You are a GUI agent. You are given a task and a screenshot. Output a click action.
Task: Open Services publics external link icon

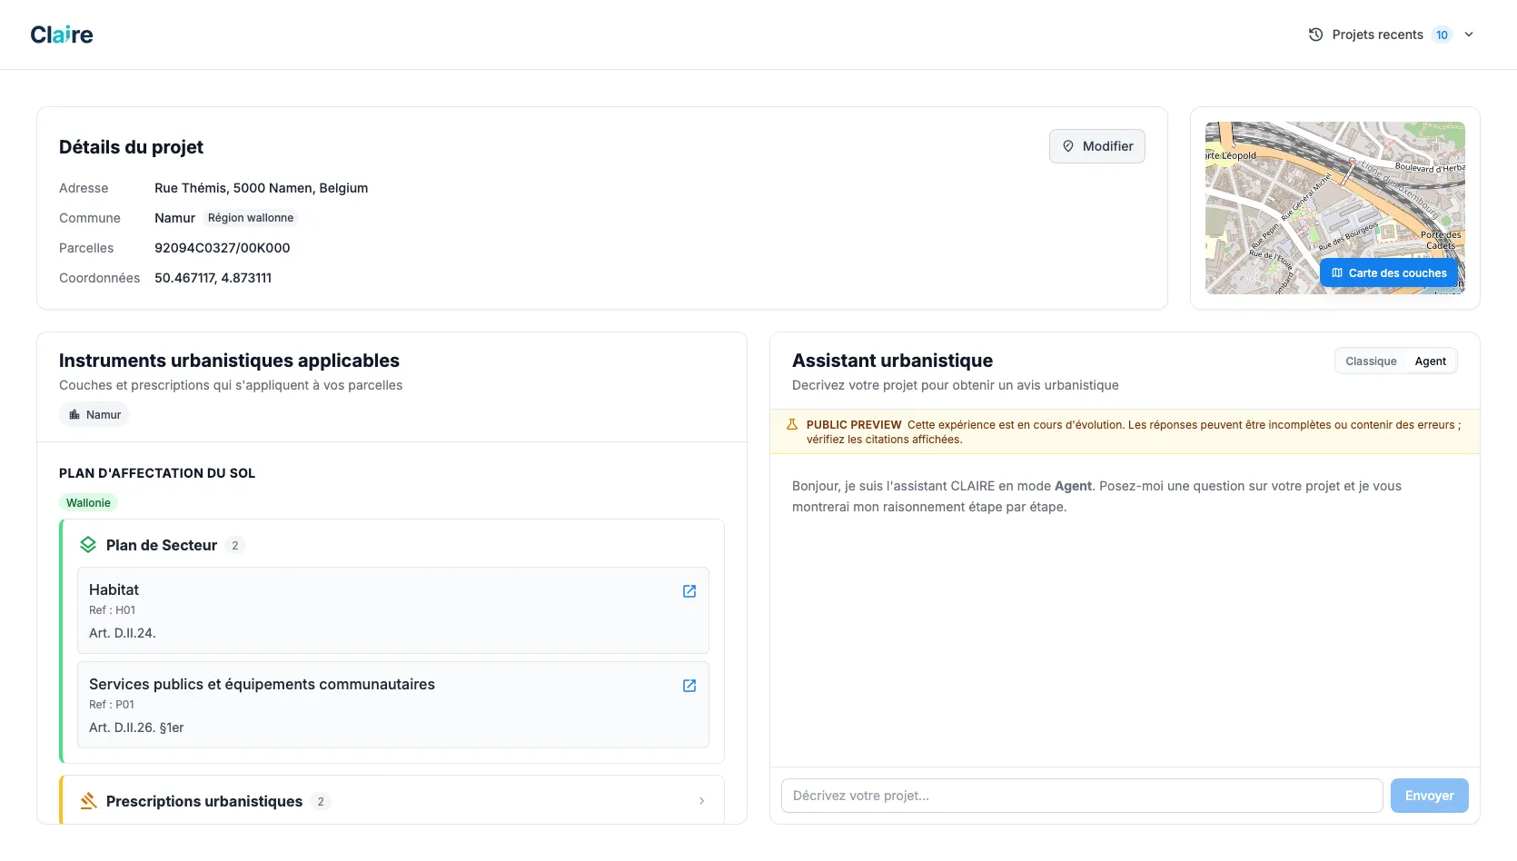689,686
